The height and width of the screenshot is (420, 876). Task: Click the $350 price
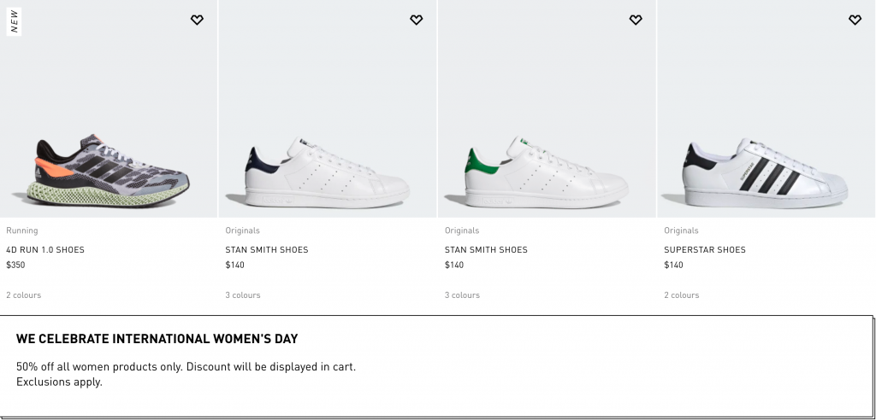tap(15, 265)
